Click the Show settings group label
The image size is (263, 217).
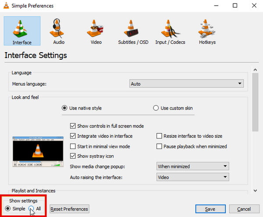(x=23, y=201)
